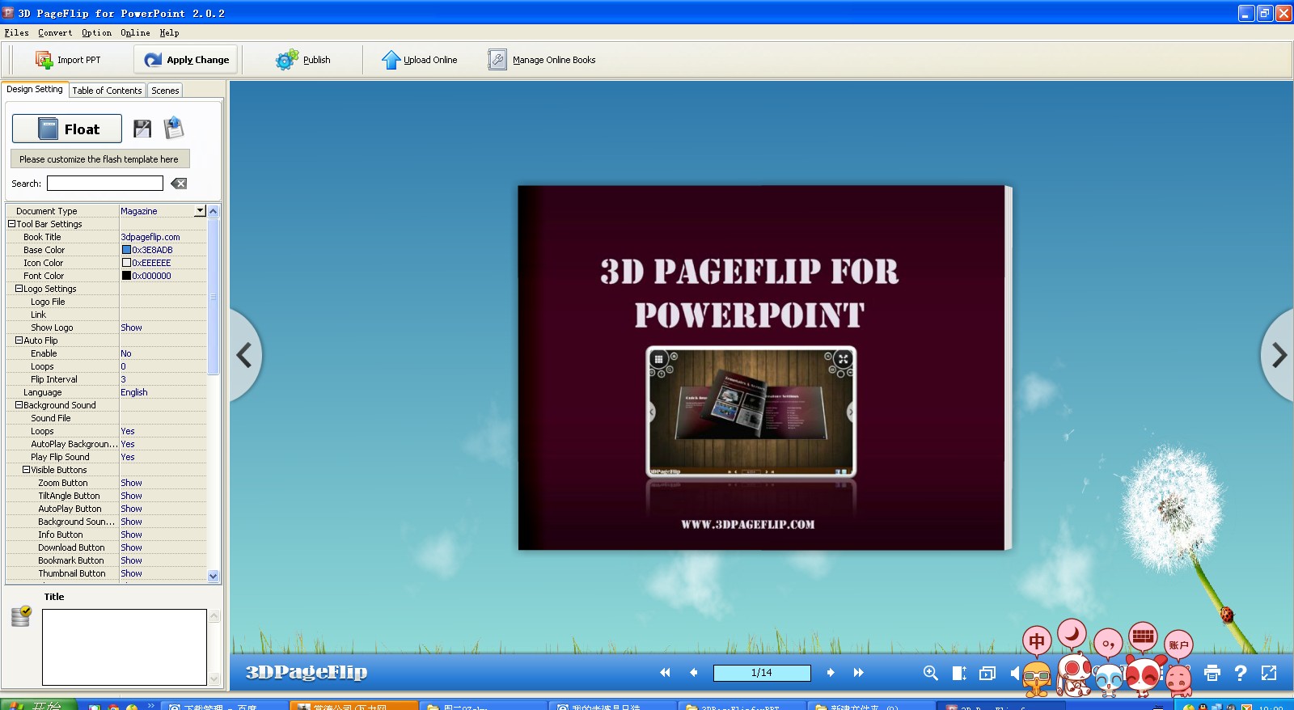This screenshot has width=1294, height=710.
Task: Collapse the Auto Flip group
Action: pos(19,340)
